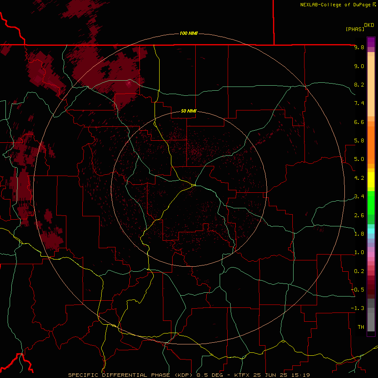Select the 6.6 legend scale value
This screenshot has height=378, width=378.
point(359,122)
